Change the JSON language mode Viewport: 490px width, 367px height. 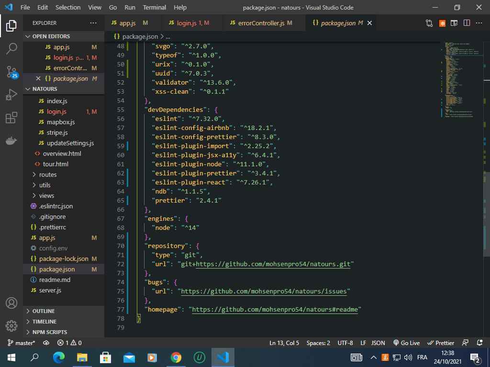(378, 343)
